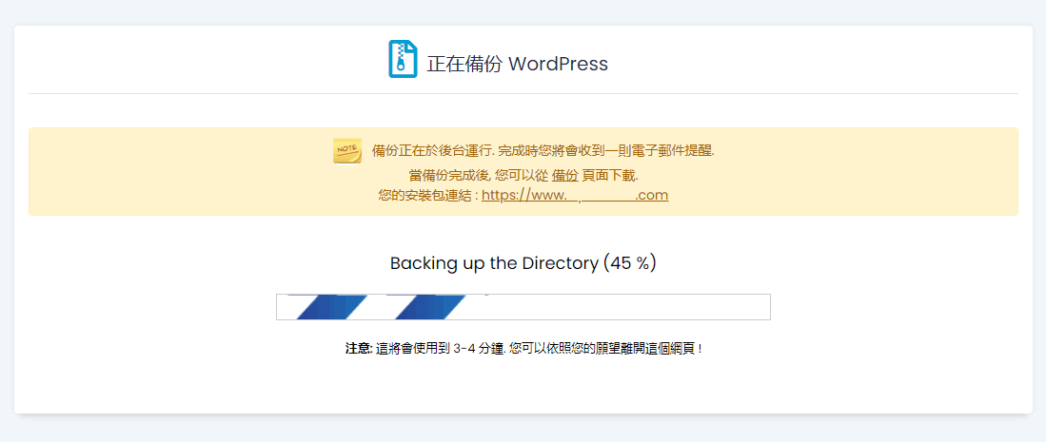Click the 頁面下載 text after the 備份 link
This screenshot has width=1046, height=442.
point(609,175)
